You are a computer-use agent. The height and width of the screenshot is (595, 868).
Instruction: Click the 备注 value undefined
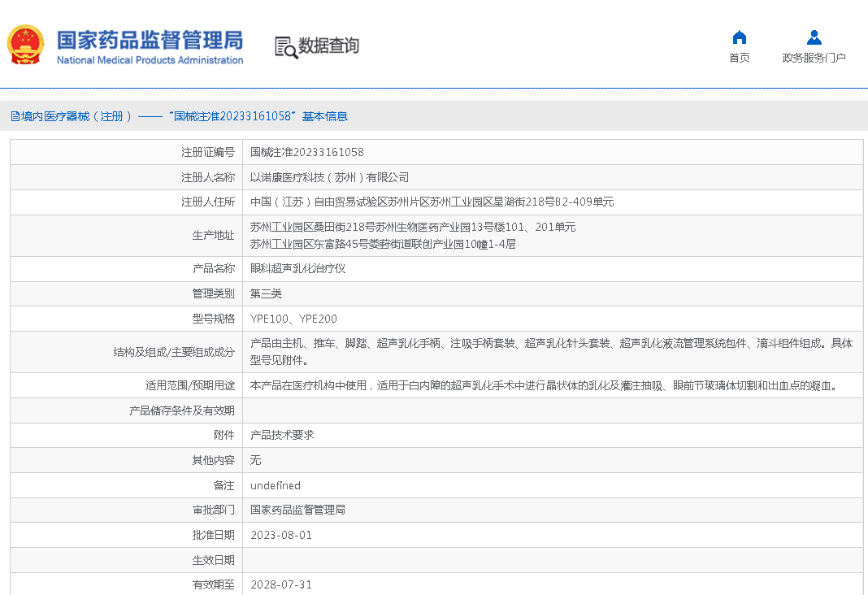point(275,485)
